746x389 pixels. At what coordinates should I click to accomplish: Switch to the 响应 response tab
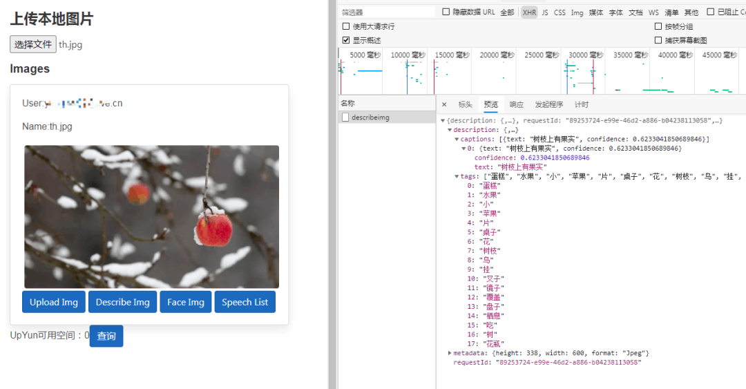(516, 104)
